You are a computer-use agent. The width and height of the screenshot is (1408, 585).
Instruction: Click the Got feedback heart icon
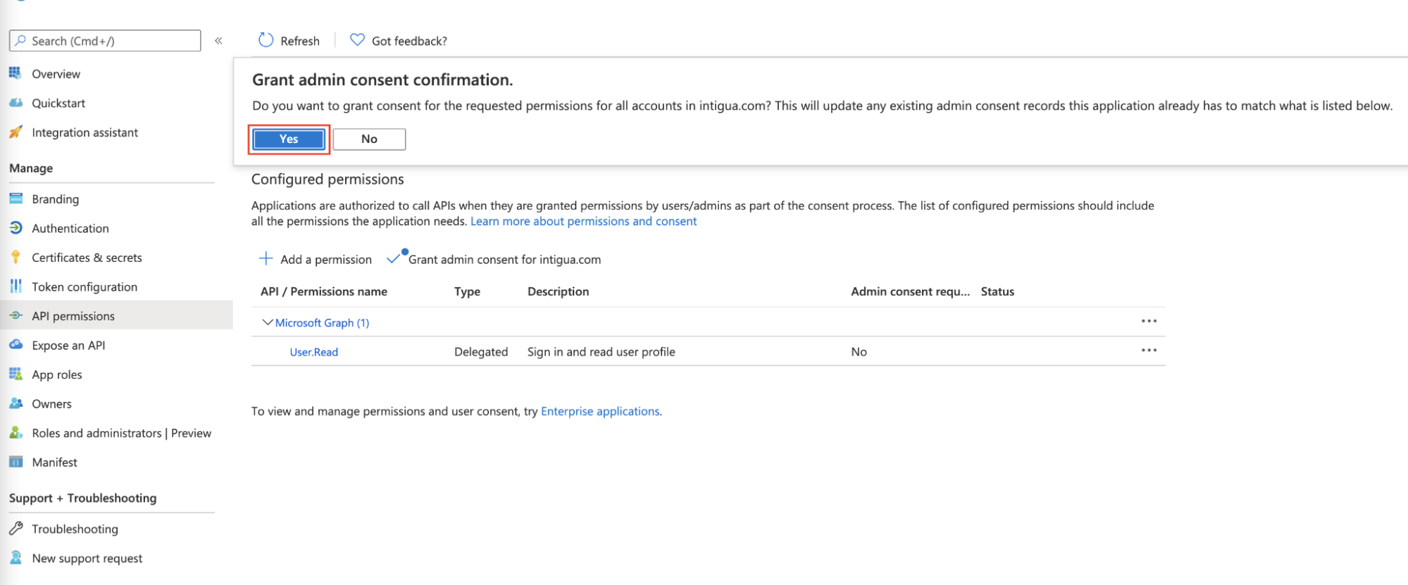[x=357, y=40]
